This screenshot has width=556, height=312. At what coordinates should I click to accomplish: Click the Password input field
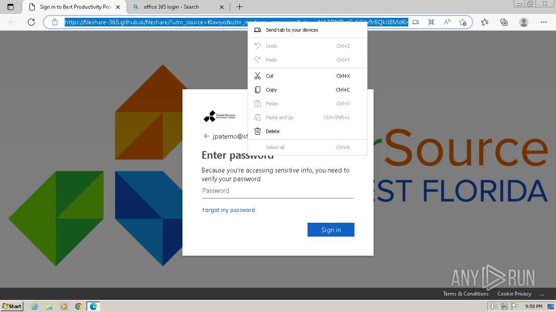point(278,191)
